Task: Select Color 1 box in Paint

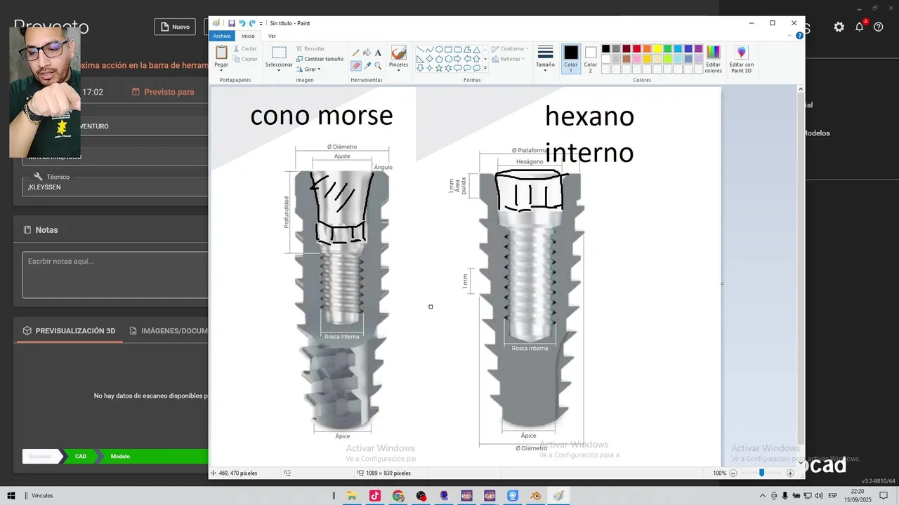Action: click(571, 59)
